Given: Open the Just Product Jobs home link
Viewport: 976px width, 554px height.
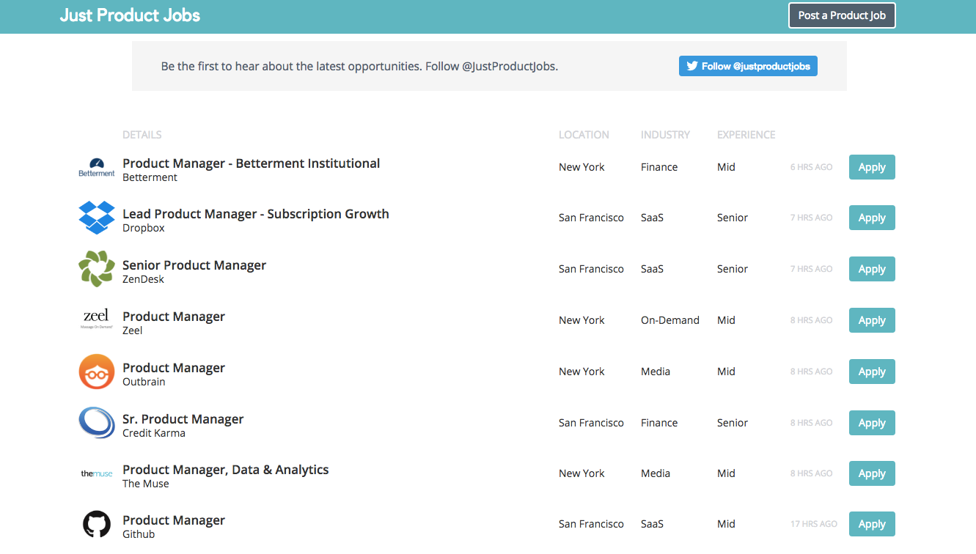Looking at the screenshot, I should (130, 15).
